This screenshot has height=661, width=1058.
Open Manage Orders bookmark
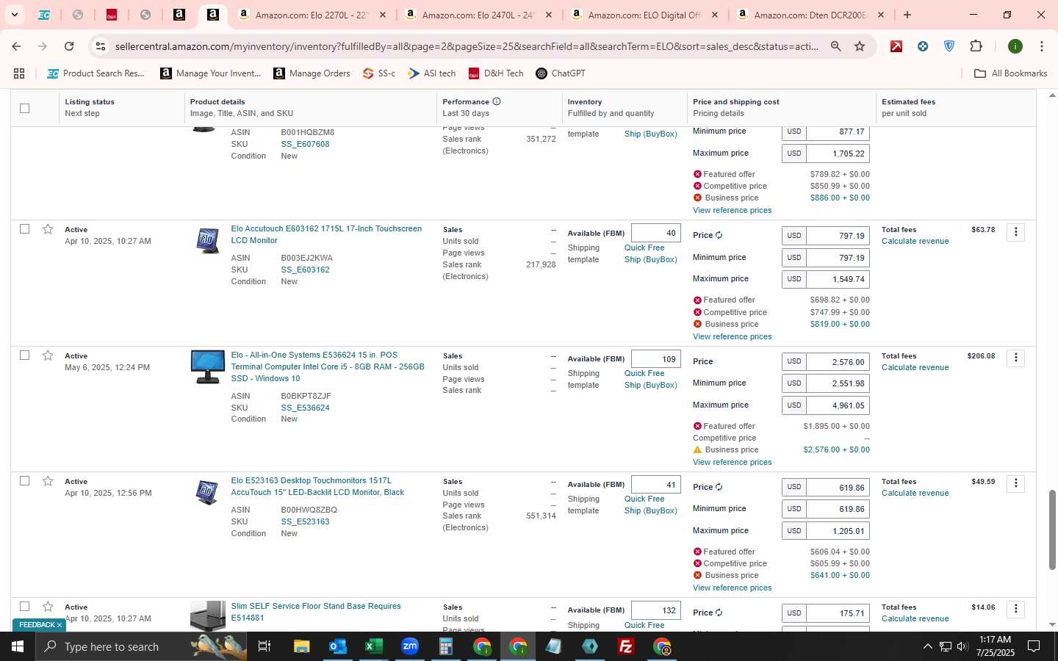[x=312, y=73]
